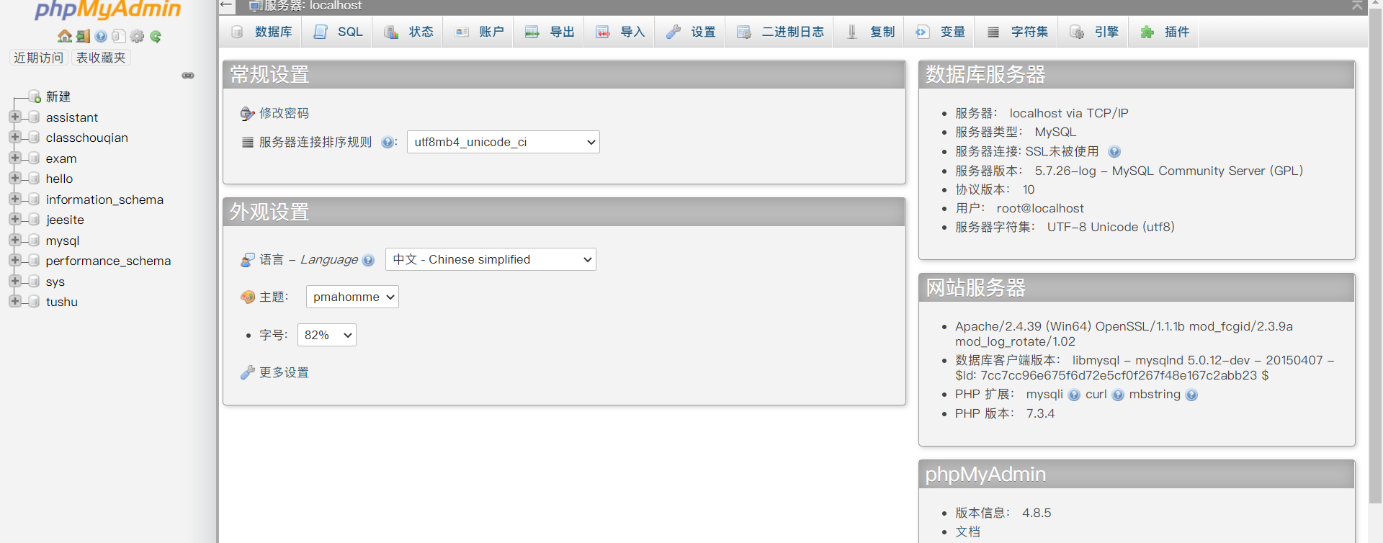Switch to the 导入 tab
The width and height of the screenshot is (1383, 543).
(x=621, y=32)
